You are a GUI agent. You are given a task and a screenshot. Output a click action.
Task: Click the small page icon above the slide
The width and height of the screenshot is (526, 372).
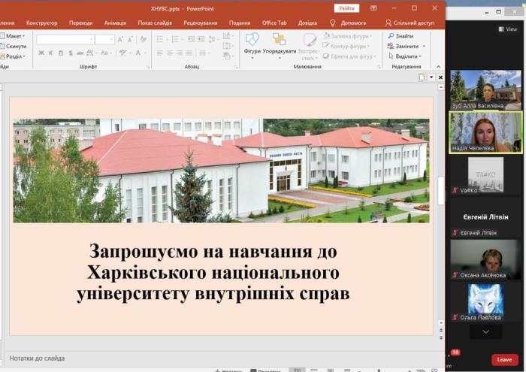[422, 77]
